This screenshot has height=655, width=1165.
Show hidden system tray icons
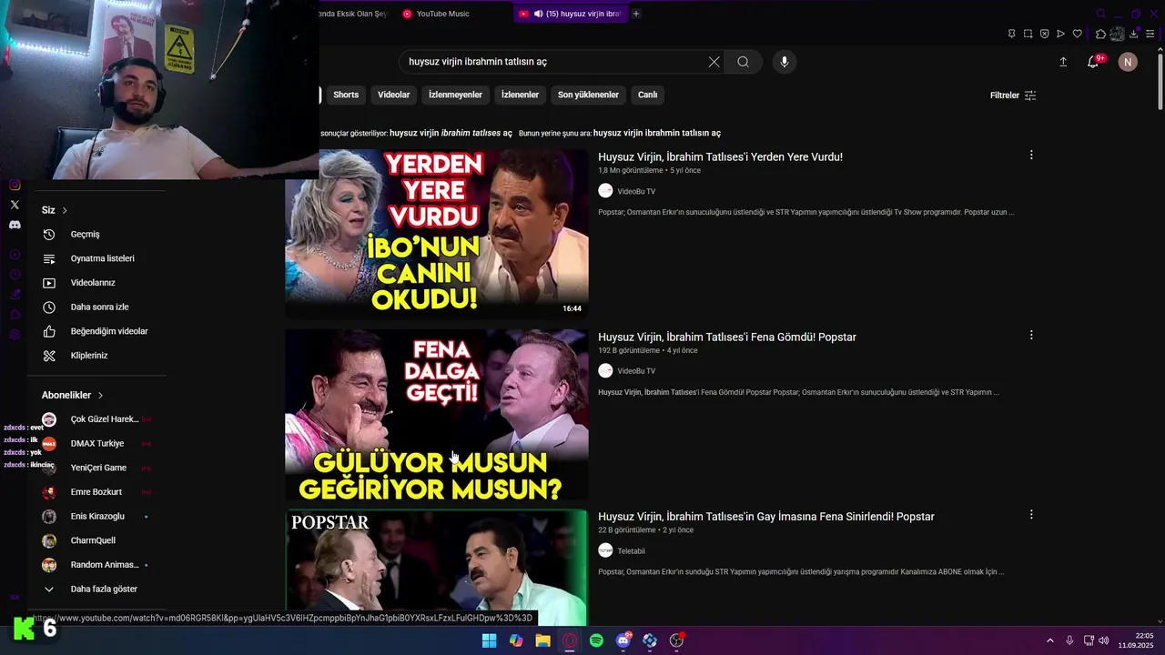click(1049, 640)
